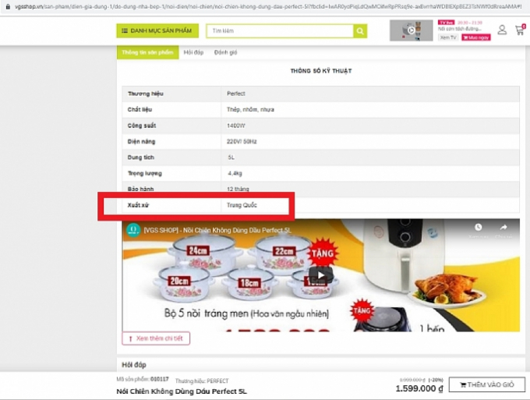530x400 pixels.
Task: Focus the Tìm kiếm search field
Action: click(x=281, y=31)
